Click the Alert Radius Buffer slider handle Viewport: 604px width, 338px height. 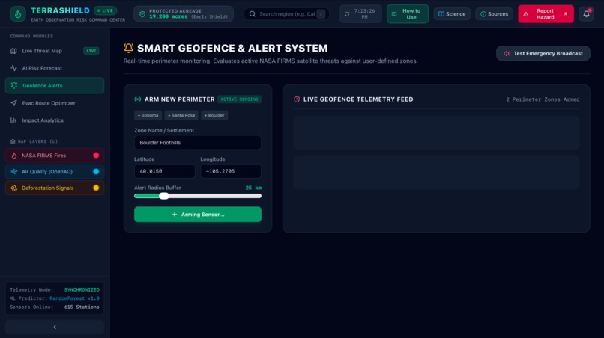click(x=163, y=196)
